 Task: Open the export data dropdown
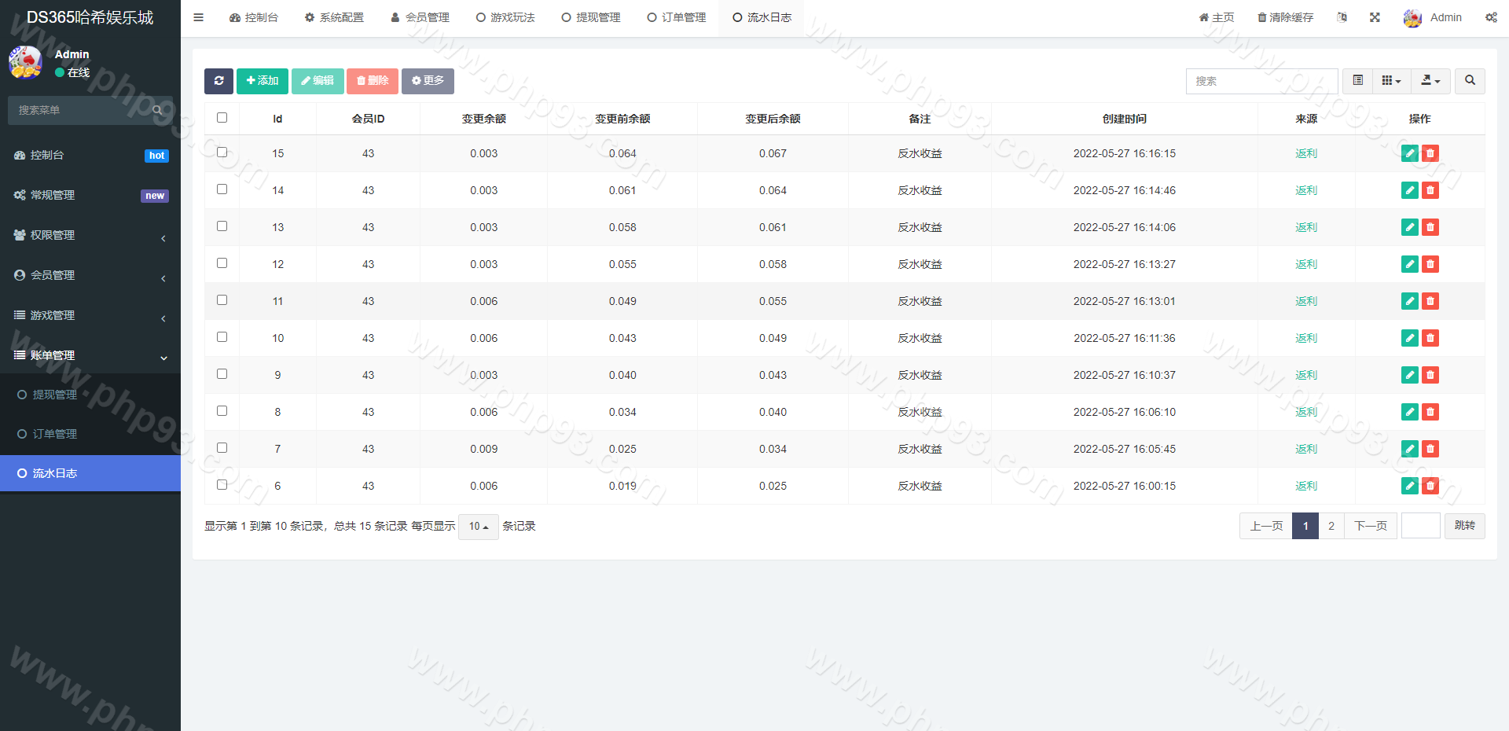click(x=1430, y=81)
